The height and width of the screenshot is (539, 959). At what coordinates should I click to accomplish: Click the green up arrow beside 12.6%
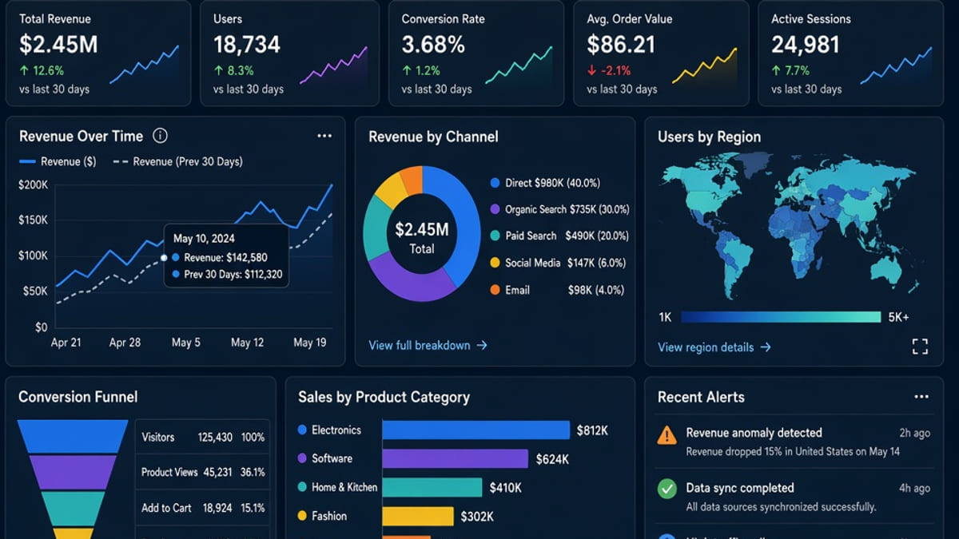click(x=24, y=70)
